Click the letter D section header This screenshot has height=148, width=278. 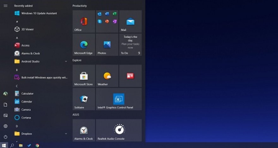click(x=17, y=126)
